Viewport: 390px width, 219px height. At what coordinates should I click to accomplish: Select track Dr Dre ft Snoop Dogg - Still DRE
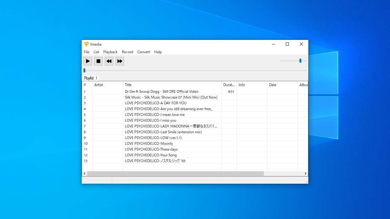click(161, 92)
